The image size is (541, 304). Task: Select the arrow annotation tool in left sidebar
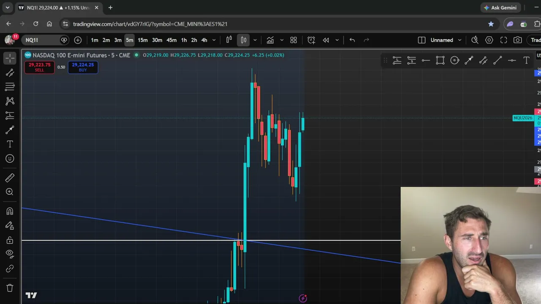(10, 130)
